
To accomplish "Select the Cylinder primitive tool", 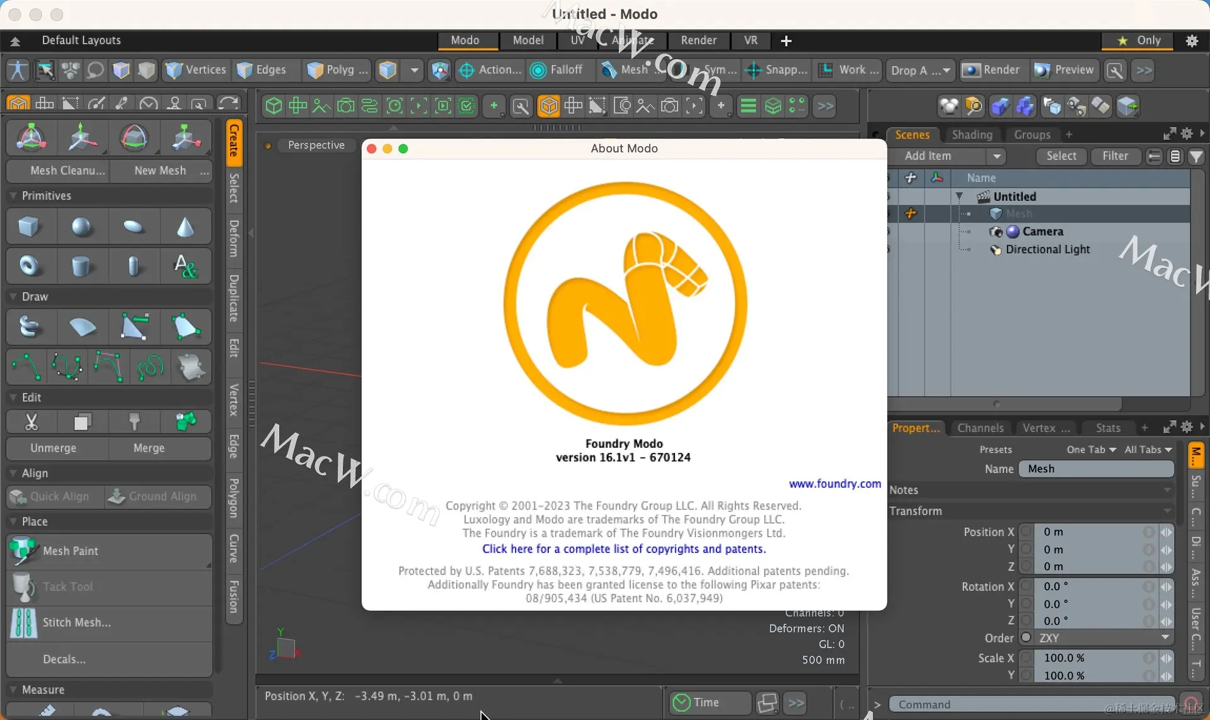I will tap(82, 266).
